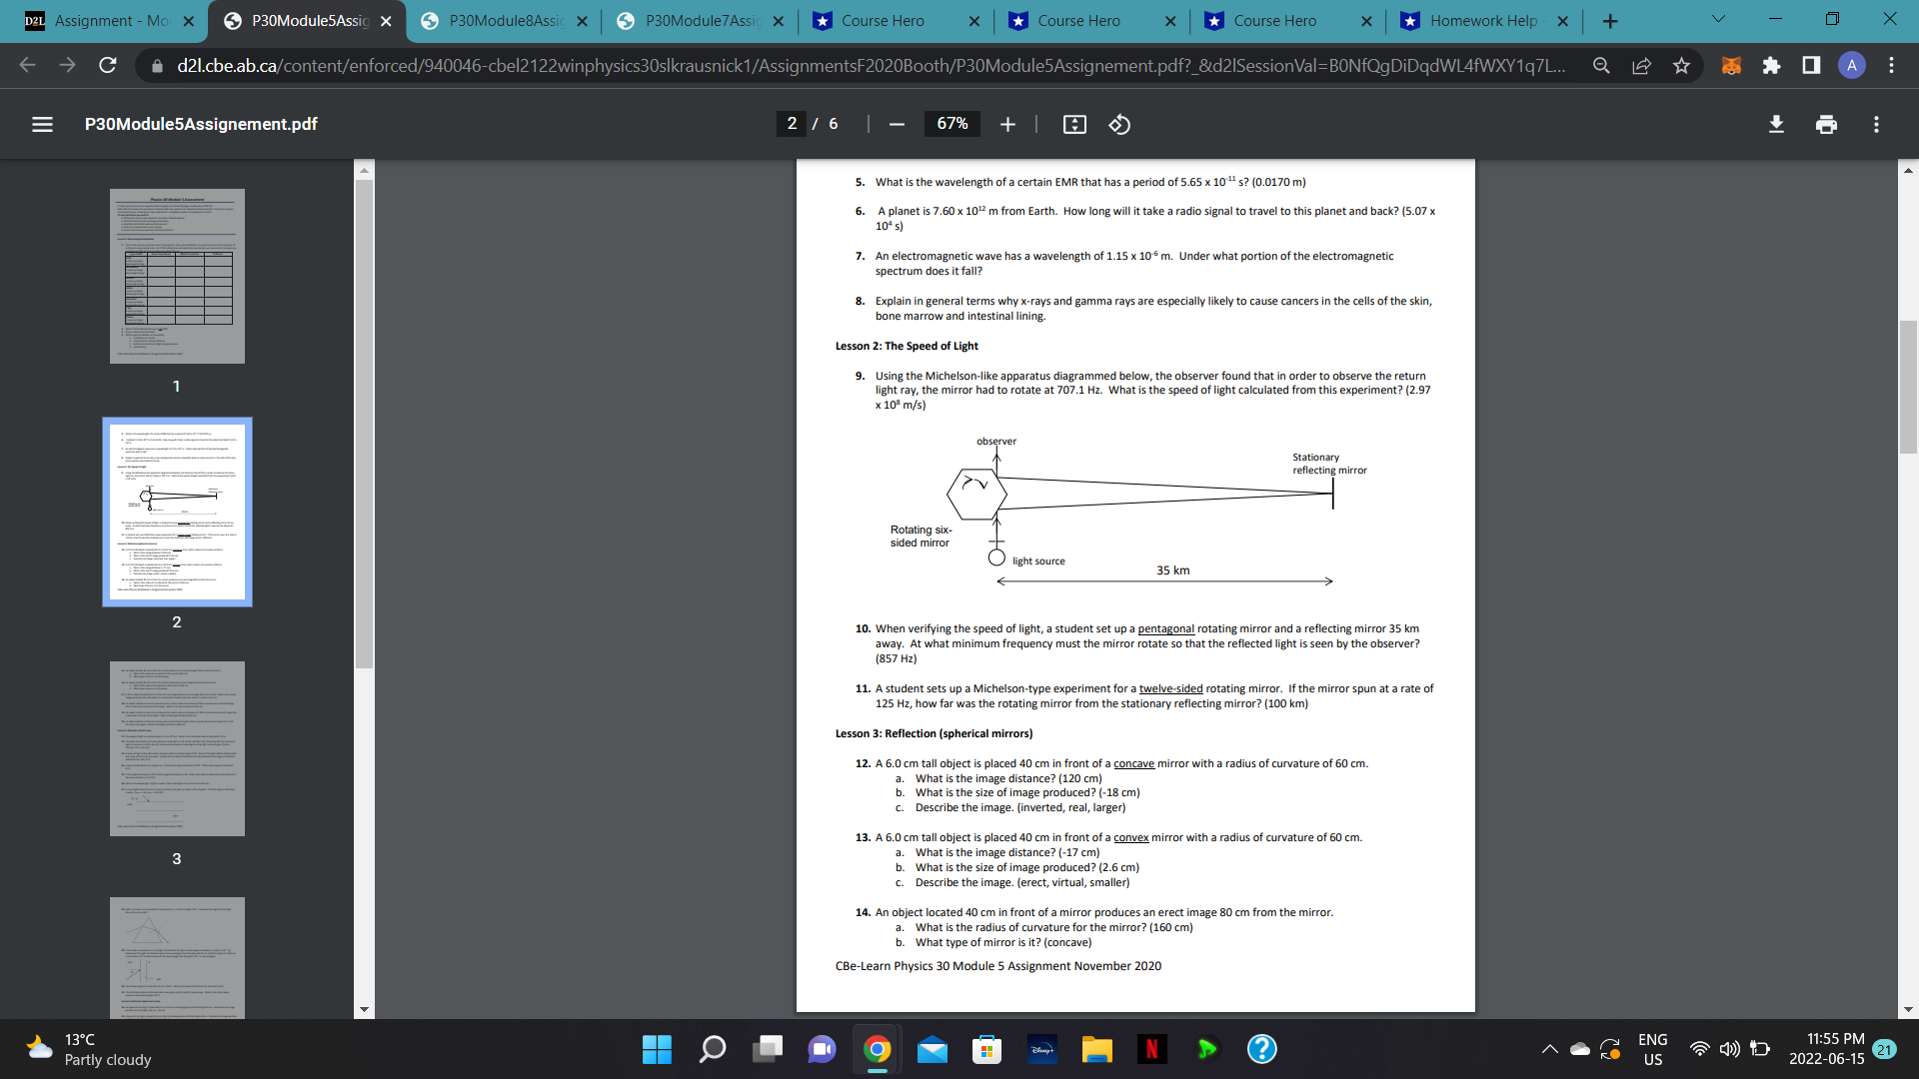Viewport: 1919px width, 1079px height.
Task: Click the fit to page icon
Action: pos(1074,124)
